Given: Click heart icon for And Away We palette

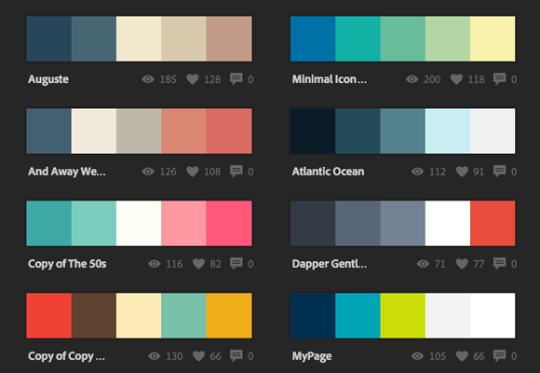Looking at the screenshot, I should [193, 172].
